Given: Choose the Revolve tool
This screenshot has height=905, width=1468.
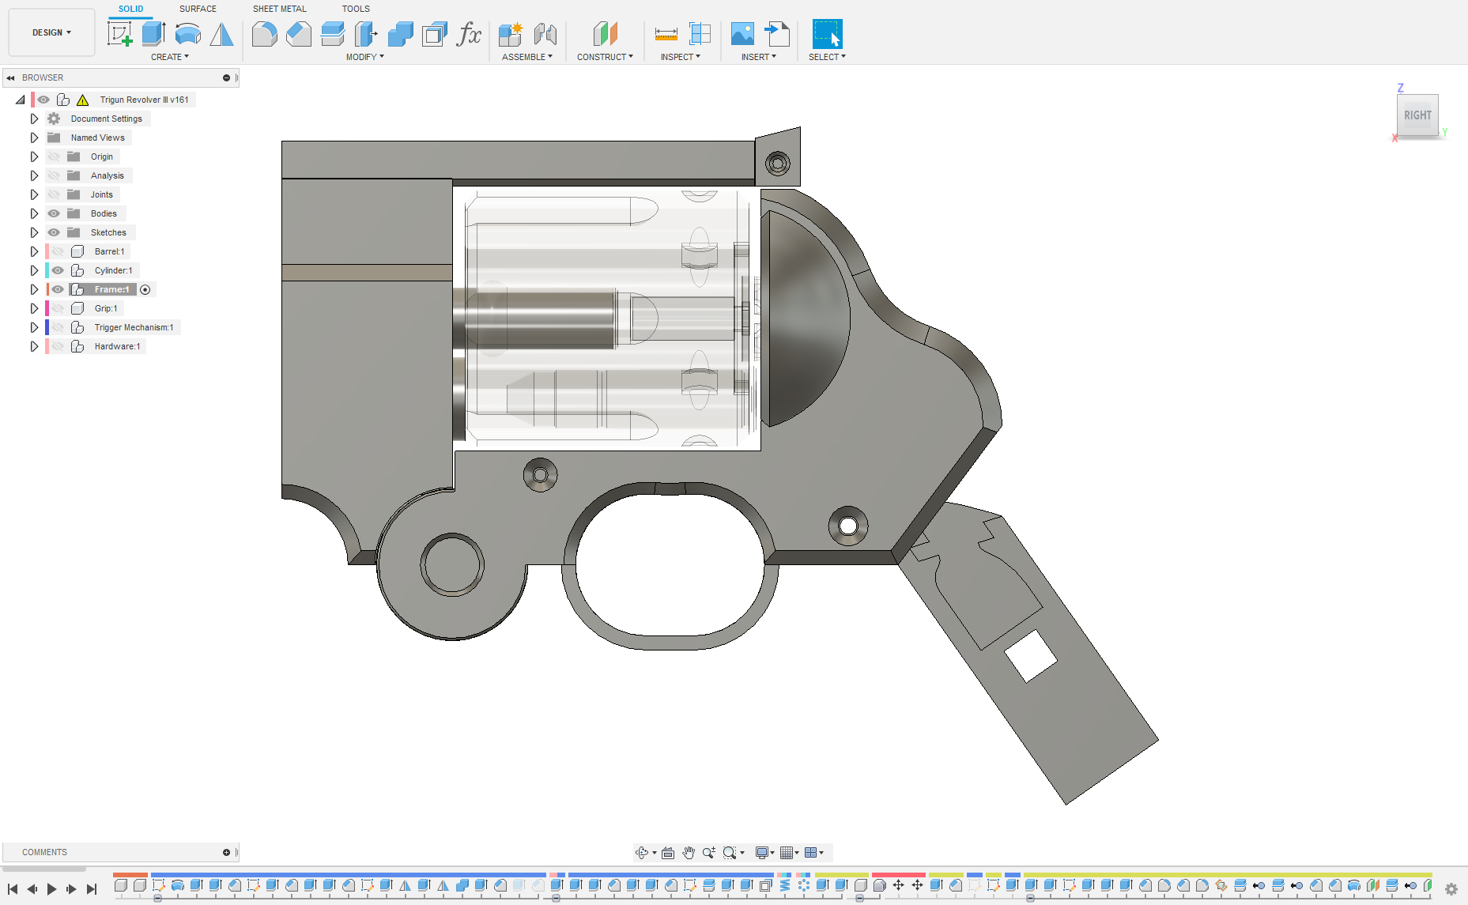Looking at the screenshot, I should tap(187, 34).
